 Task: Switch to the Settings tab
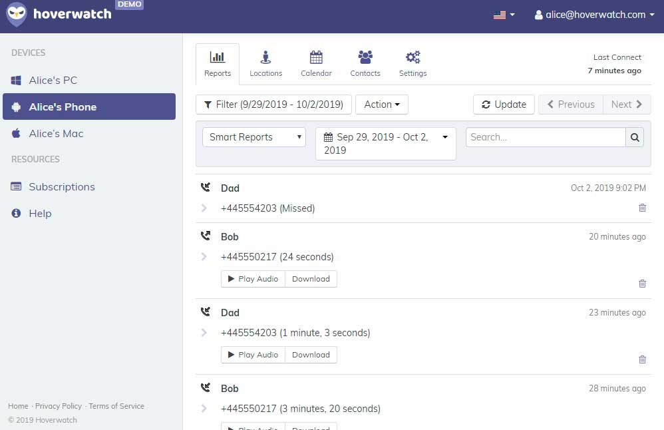(x=413, y=64)
